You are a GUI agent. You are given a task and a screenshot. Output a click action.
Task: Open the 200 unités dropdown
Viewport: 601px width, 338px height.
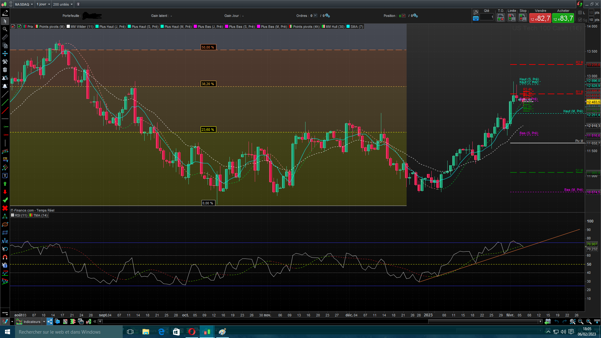click(x=63, y=4)
